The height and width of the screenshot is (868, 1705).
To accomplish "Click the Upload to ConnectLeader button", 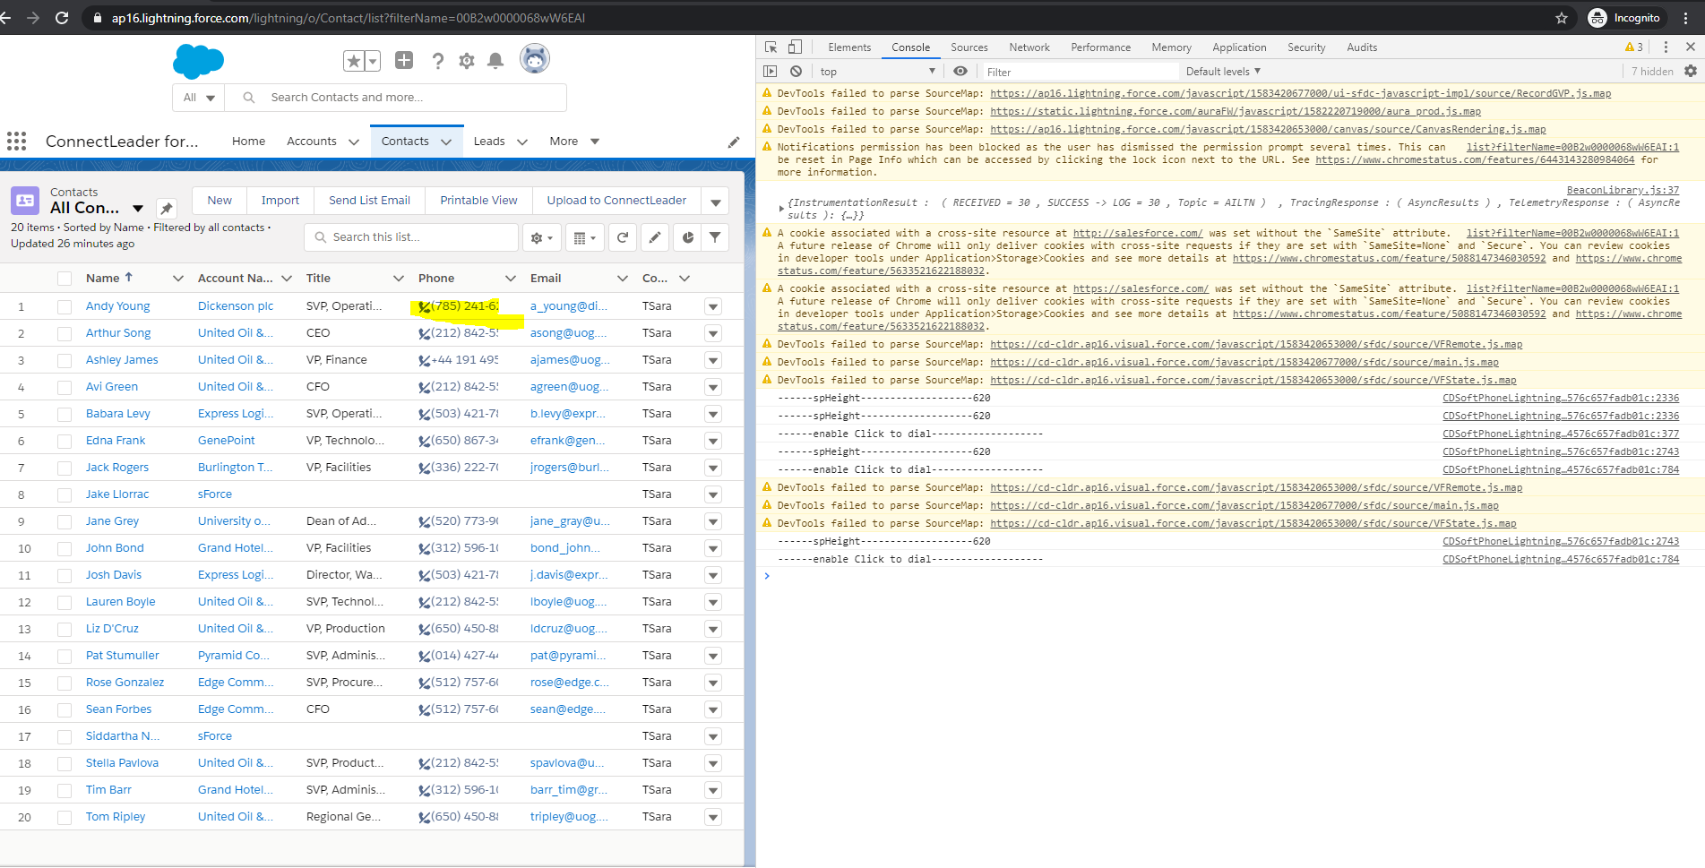I will (x=616, y=201).
